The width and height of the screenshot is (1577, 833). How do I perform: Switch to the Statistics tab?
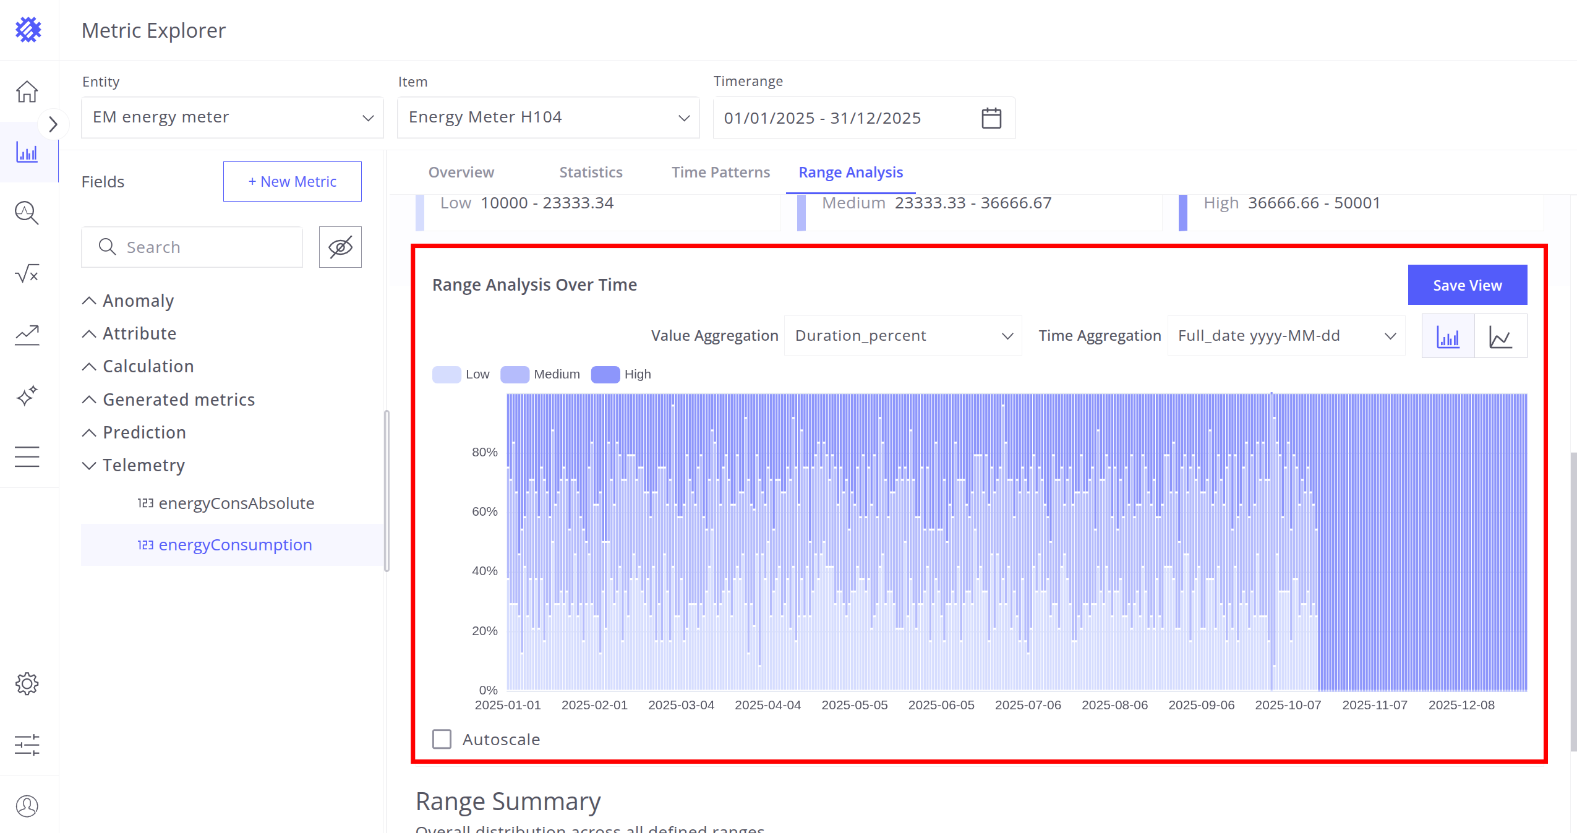click(x=591, y=172)
